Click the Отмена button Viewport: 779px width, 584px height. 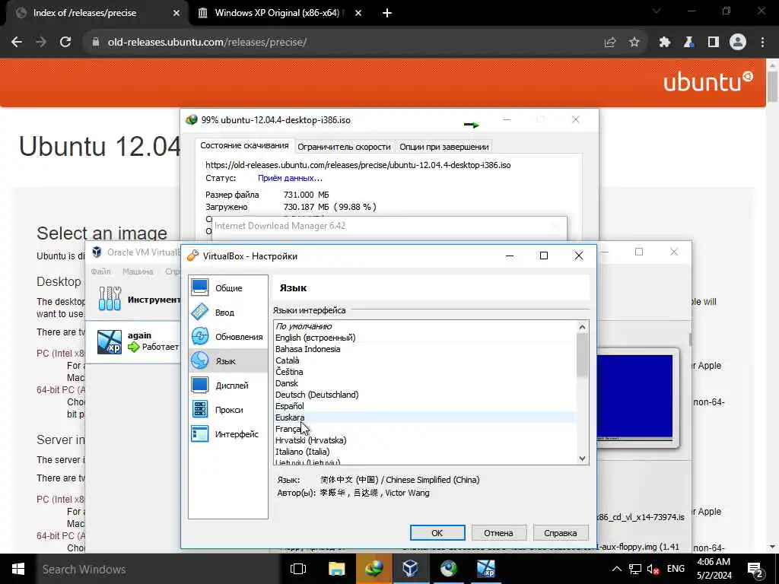pyautogui.click(x=498, y=532)
